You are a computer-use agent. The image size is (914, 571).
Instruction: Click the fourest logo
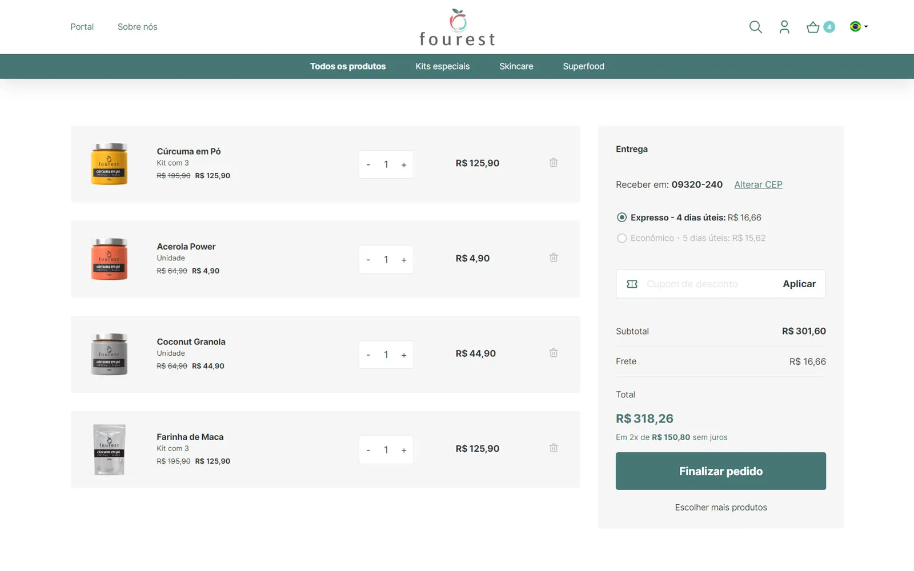pos(457,27)
